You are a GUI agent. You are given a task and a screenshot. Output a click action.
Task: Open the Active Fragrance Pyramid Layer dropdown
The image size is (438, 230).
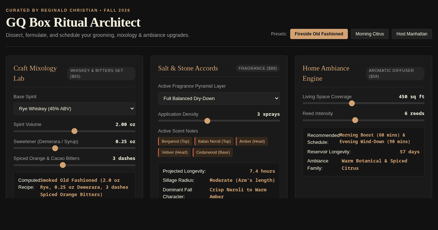(x=219, y=98)
